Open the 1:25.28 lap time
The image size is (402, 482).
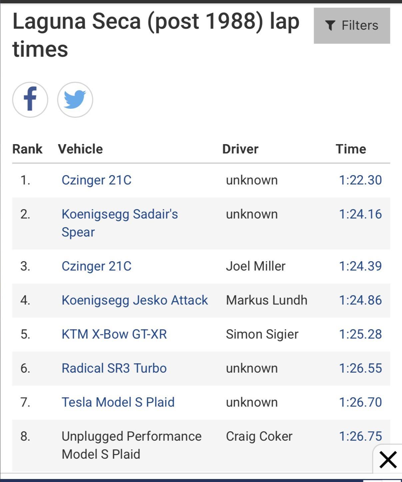click(x=360, y=334)
